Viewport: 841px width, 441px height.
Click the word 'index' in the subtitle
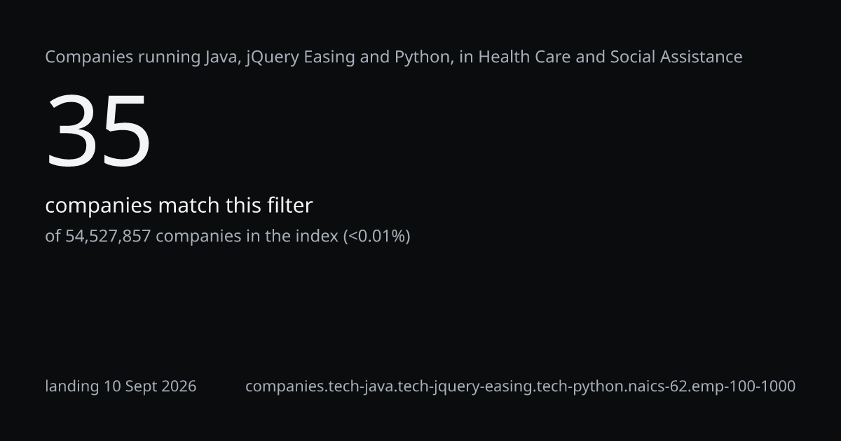(317, 236)
